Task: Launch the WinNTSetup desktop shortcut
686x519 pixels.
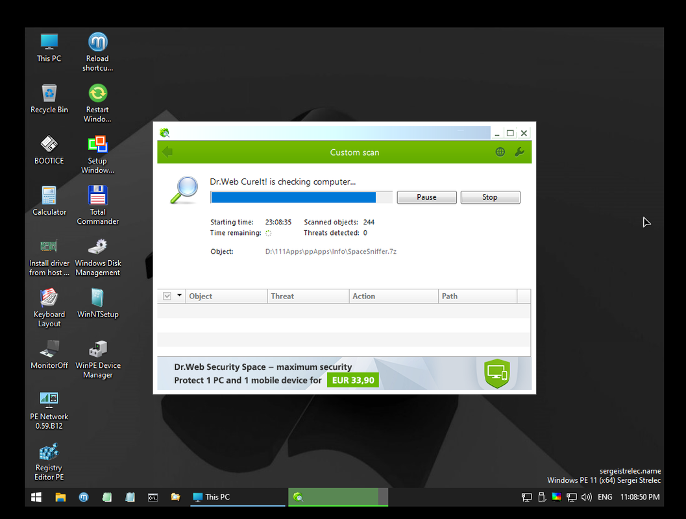Action: click(97, 304)
